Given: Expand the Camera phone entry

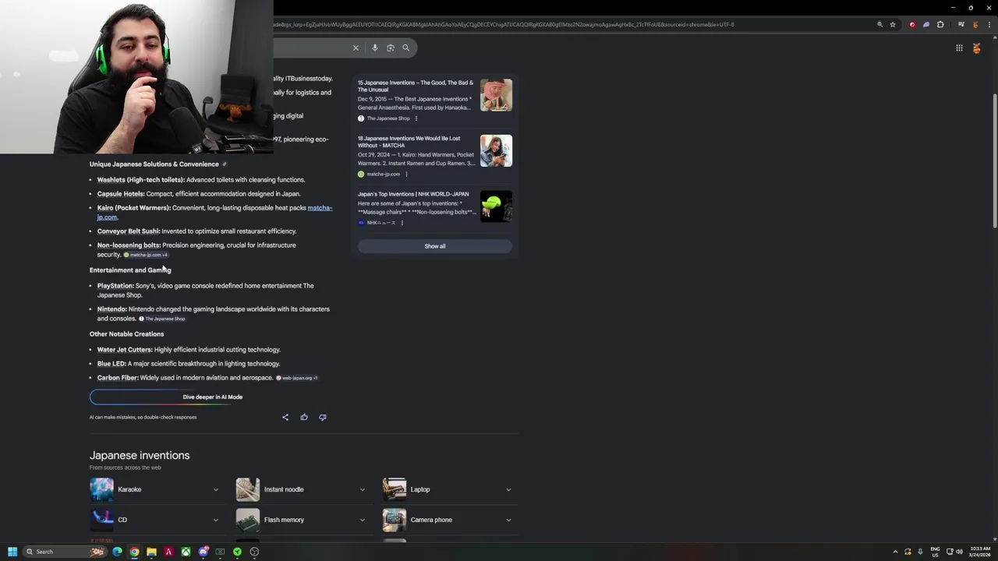Looking at the screenshot, I should pyautogui.click(x=508, y=520).
